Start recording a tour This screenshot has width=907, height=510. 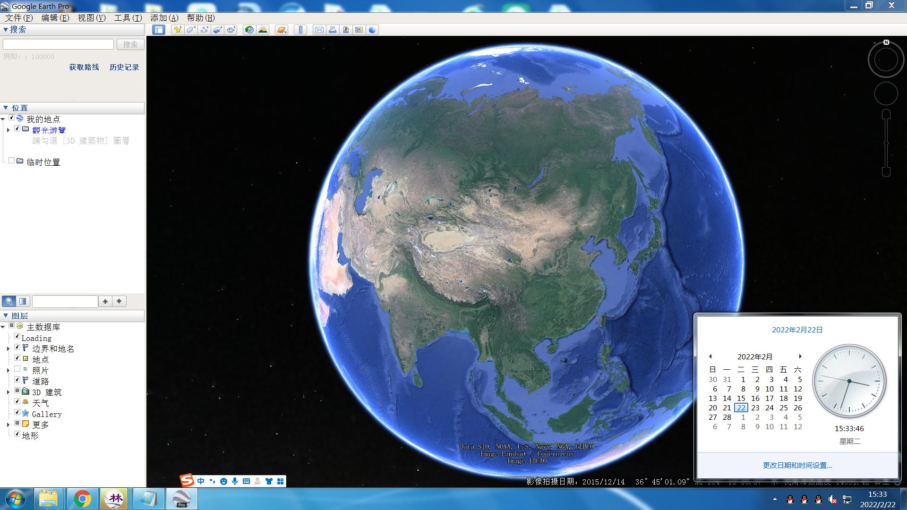(x=231, y=29)
